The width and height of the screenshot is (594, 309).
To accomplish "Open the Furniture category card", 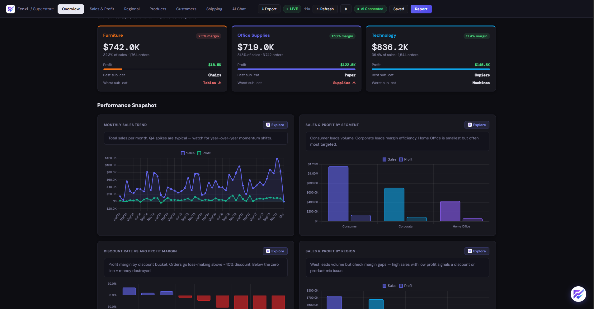I will (162, 59).
